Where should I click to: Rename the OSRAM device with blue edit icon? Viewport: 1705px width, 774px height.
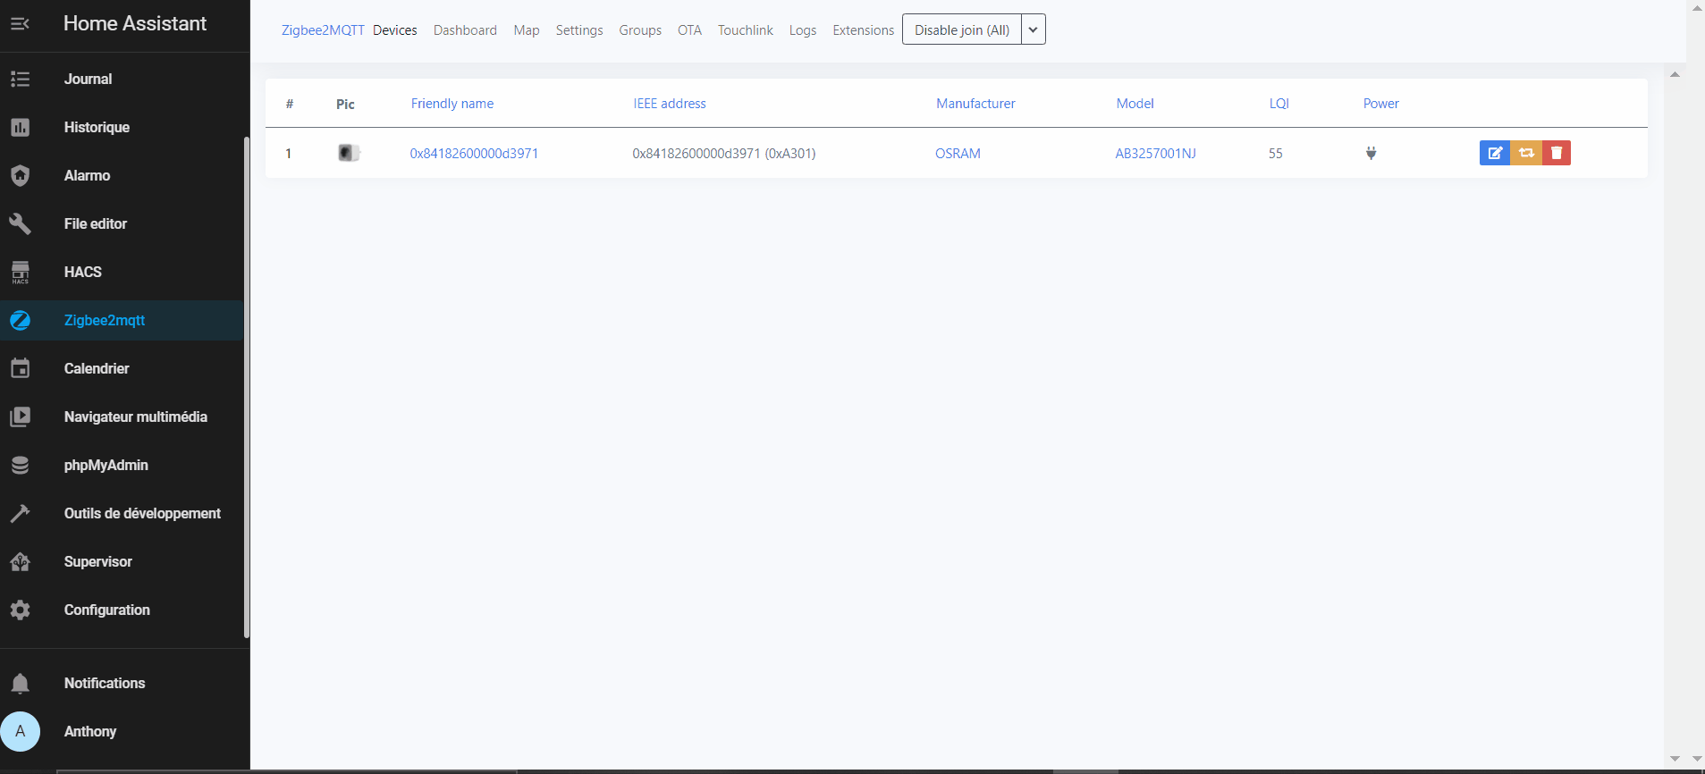coord(1494,153)
